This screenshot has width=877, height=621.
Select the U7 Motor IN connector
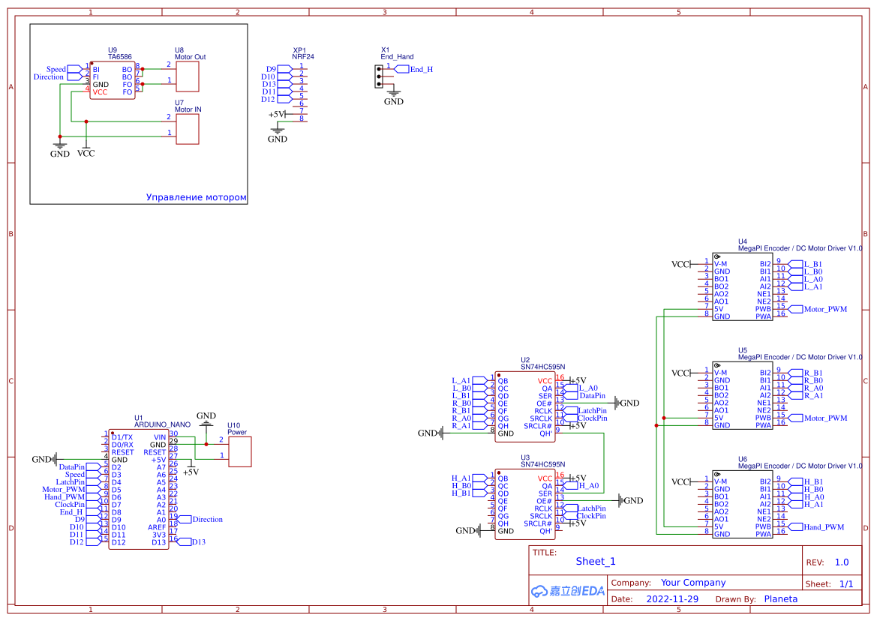coord(188,127)
